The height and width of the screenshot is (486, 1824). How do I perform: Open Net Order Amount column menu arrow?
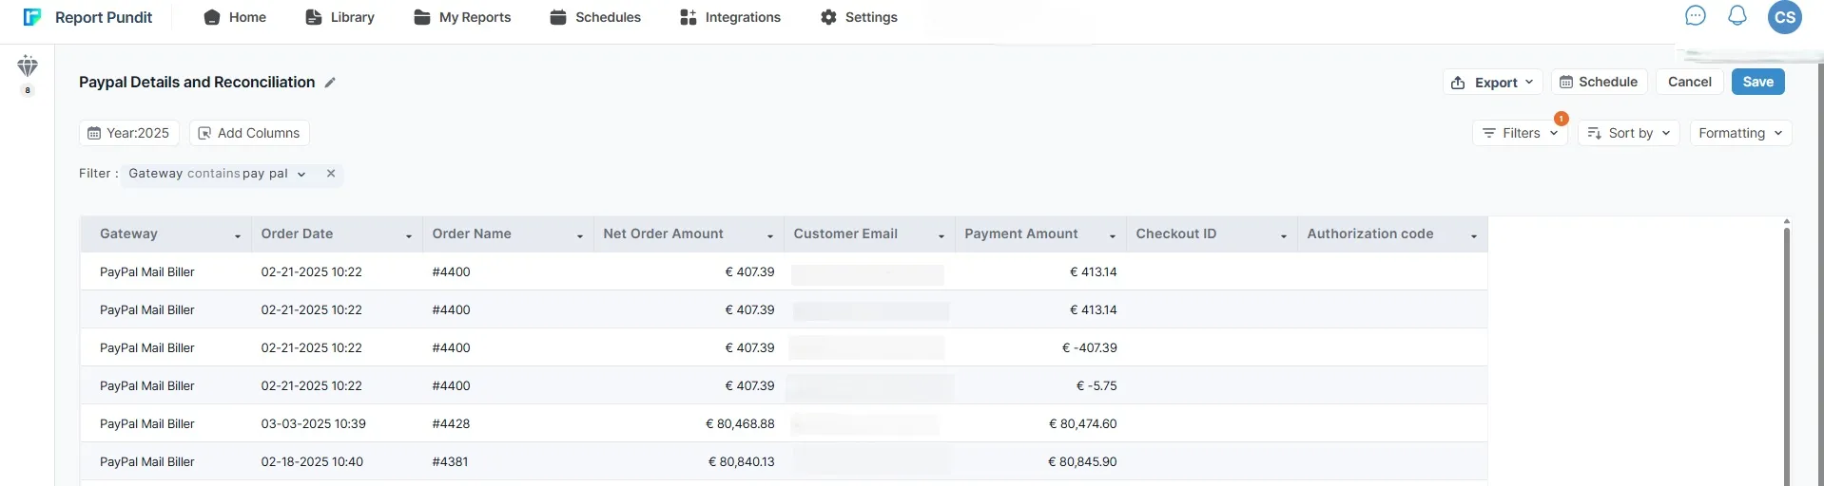click(770, 235)
